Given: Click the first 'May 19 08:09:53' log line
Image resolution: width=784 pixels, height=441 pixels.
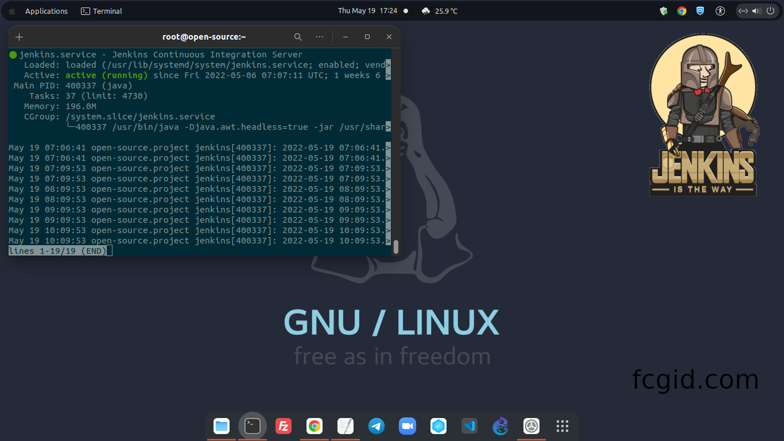Looking at the screenshot, I should (x=200, y=189).
